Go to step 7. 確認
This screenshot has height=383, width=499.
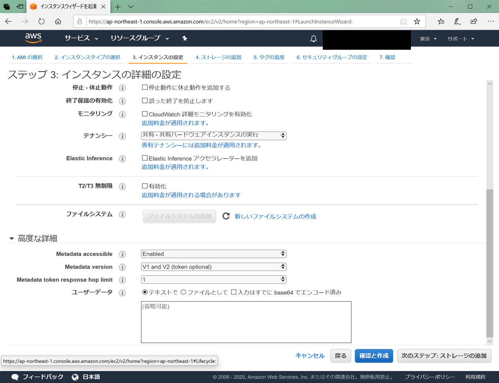click(x=387, y=57)
